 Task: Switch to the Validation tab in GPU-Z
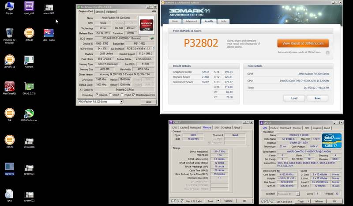(x=111, y=12)
